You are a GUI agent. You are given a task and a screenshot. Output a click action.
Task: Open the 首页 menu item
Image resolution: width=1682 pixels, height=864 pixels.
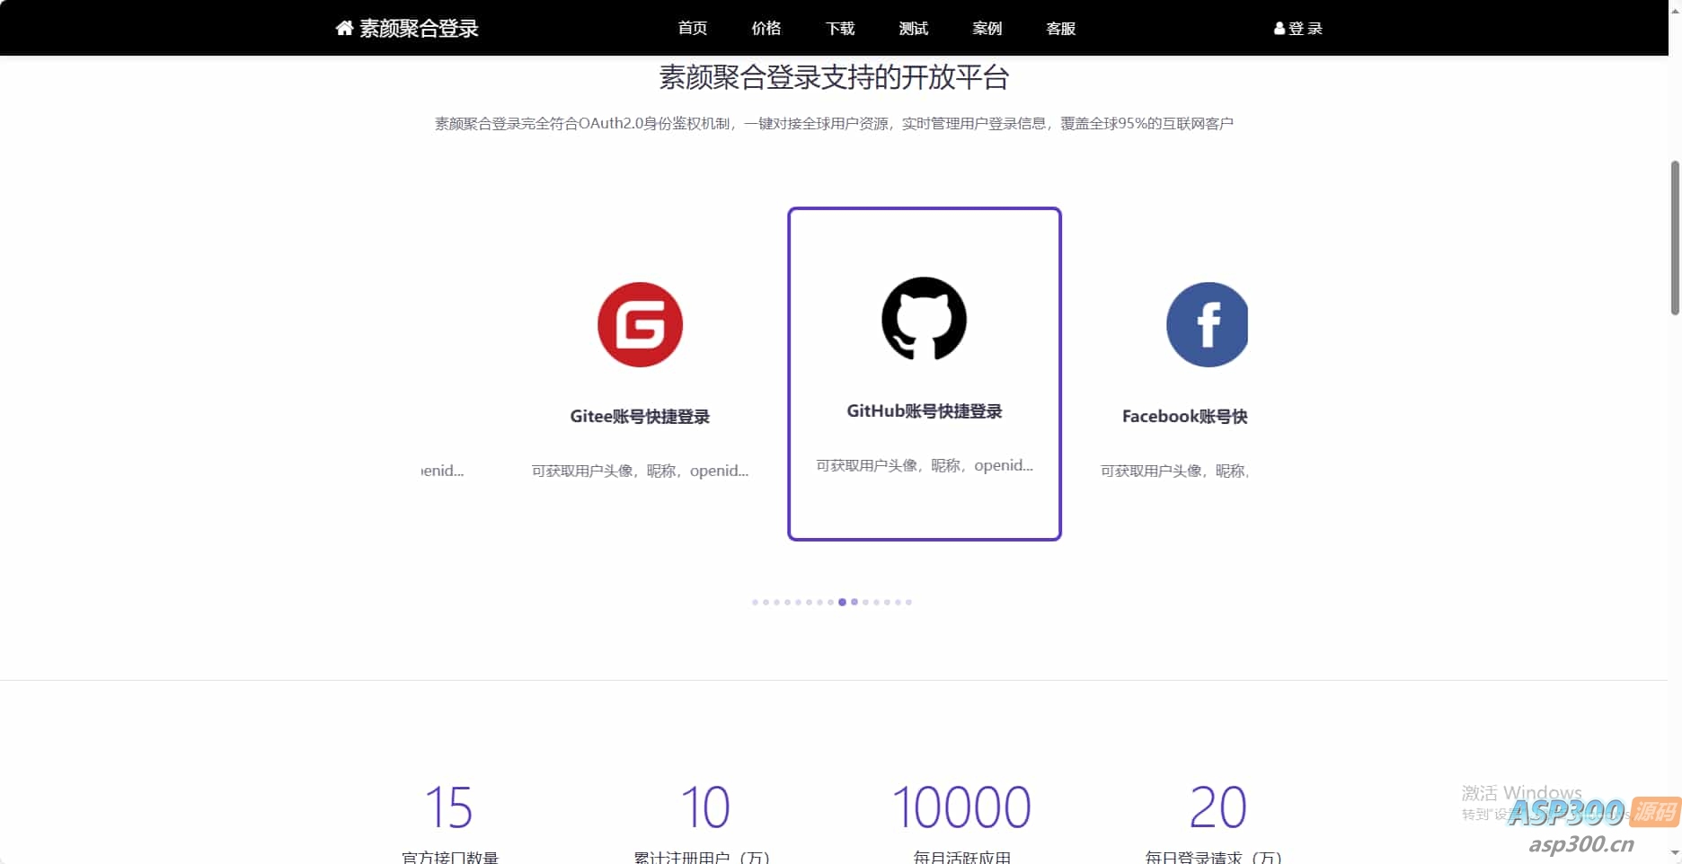(692, 28)
